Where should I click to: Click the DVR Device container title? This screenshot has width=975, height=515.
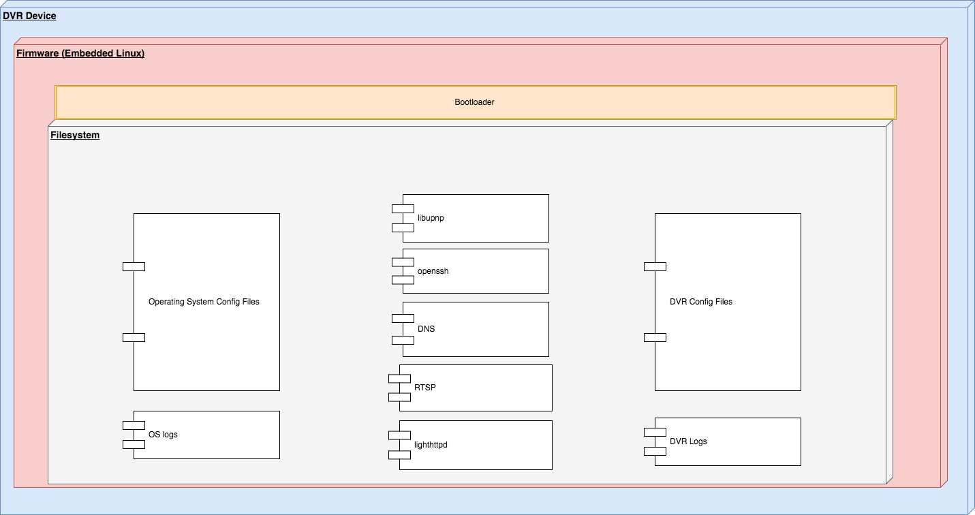tap(29, 16)
